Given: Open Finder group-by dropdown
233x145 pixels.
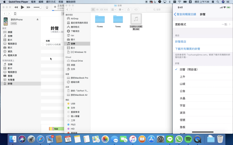Looking at the screenshot, I should [113, 9].
